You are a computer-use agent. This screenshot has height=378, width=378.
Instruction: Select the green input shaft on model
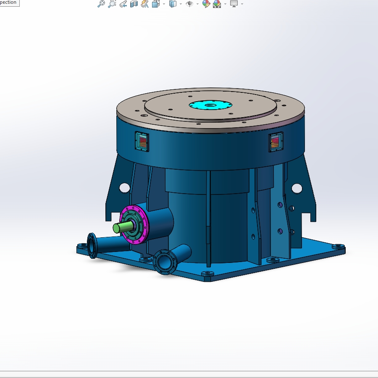[123, 227]
